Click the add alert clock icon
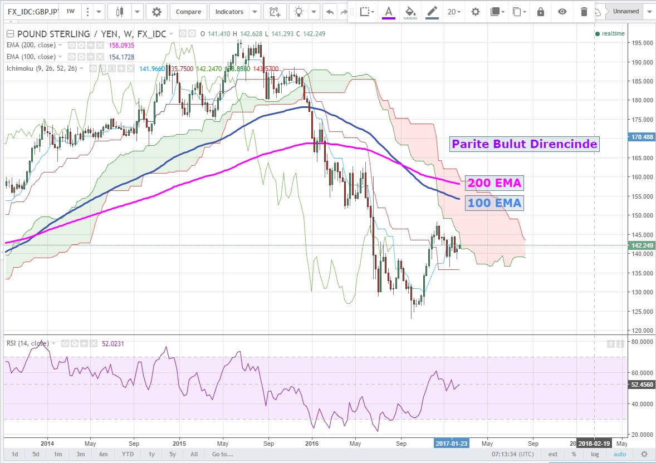 point(274,12)
